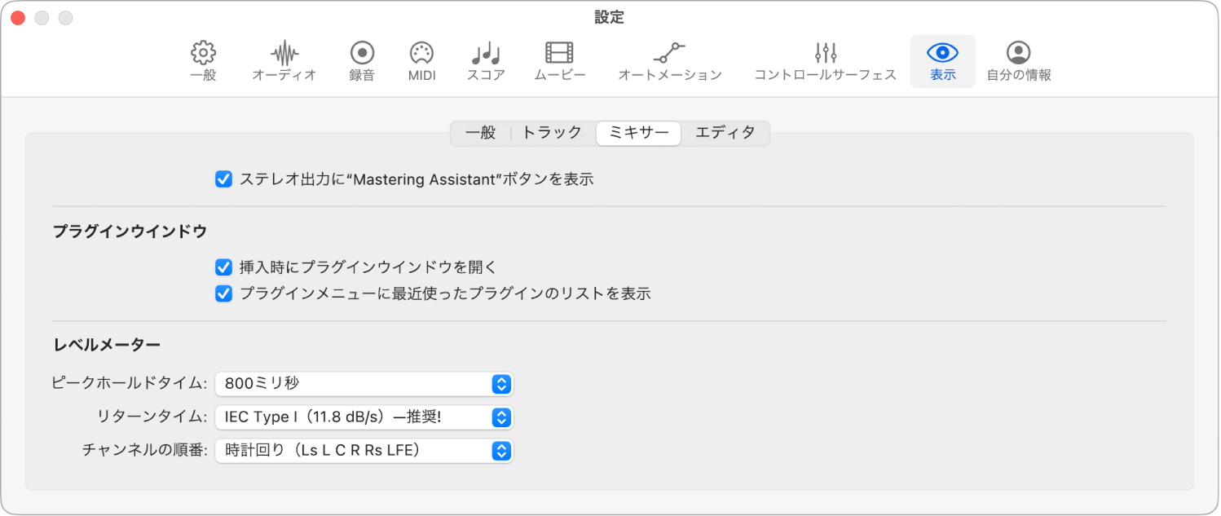Click the ミキサー tab
1221x516 pixels.
pyautogui.click(x=638, y=133)
